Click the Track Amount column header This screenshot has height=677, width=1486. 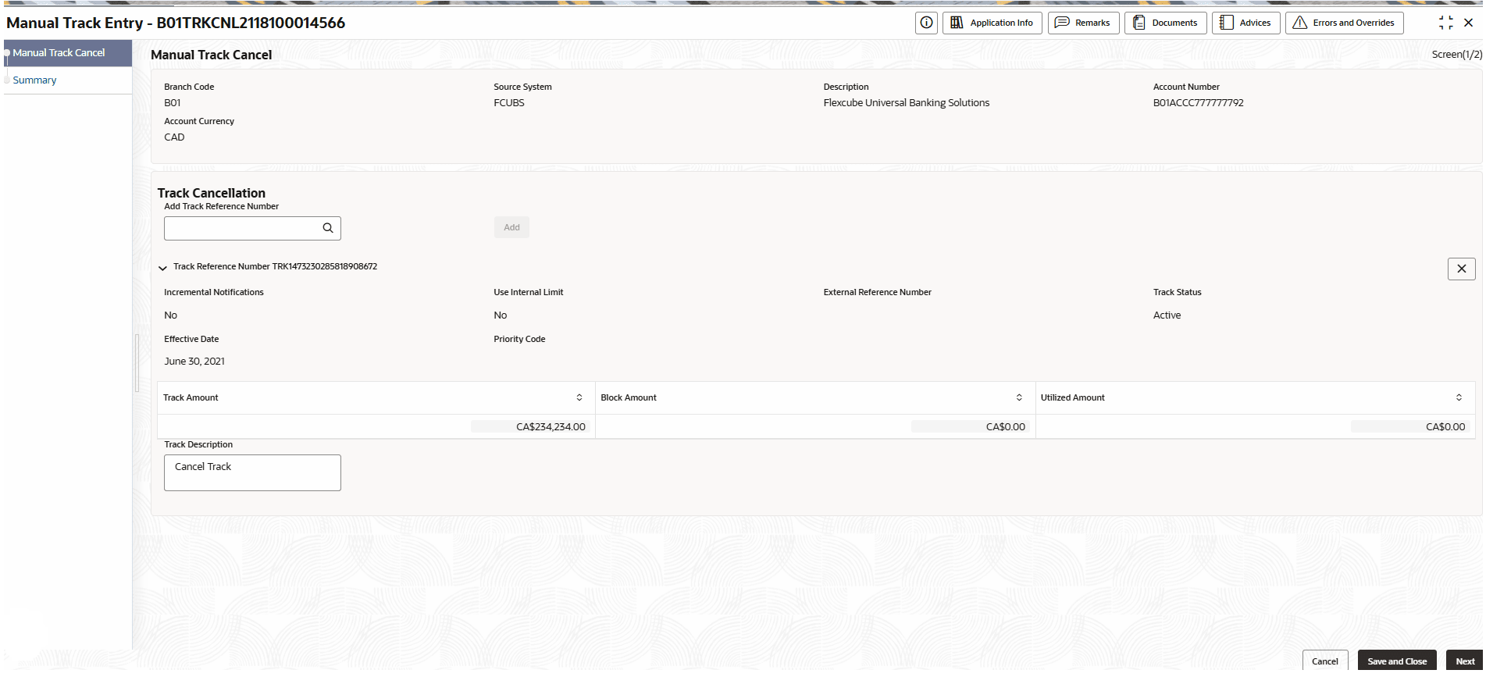point(376,397)
